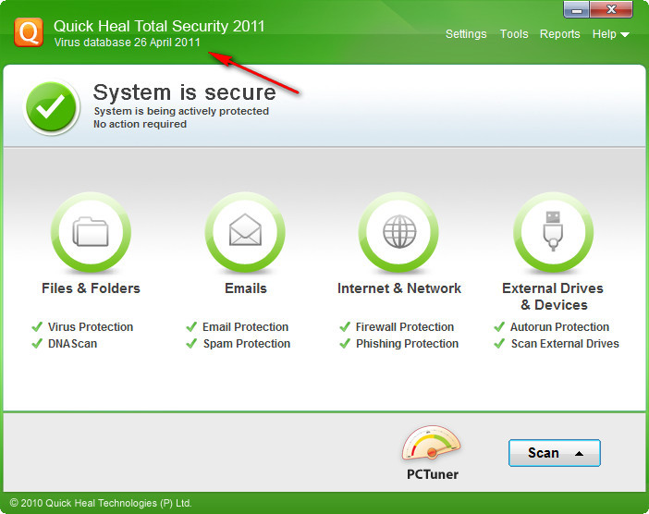
Task: Click the Quick Heal Total Security 2011 title
Action: click(x=159, y=26)
